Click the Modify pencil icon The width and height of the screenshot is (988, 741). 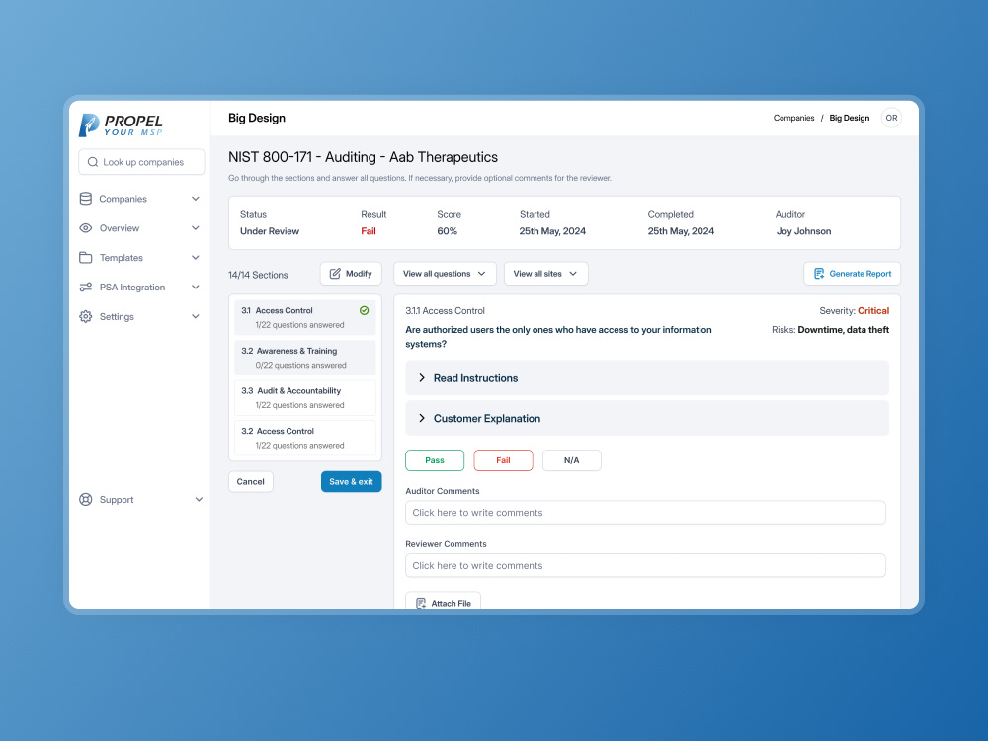[x=335, y=274]
